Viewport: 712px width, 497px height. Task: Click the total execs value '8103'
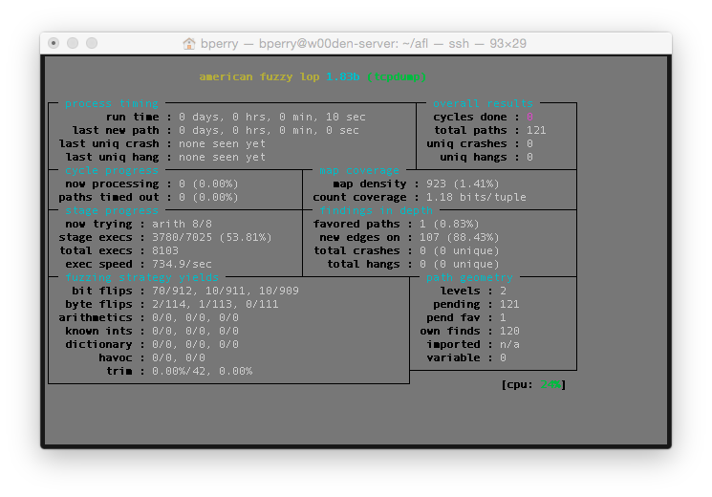(x=164, y=250)
